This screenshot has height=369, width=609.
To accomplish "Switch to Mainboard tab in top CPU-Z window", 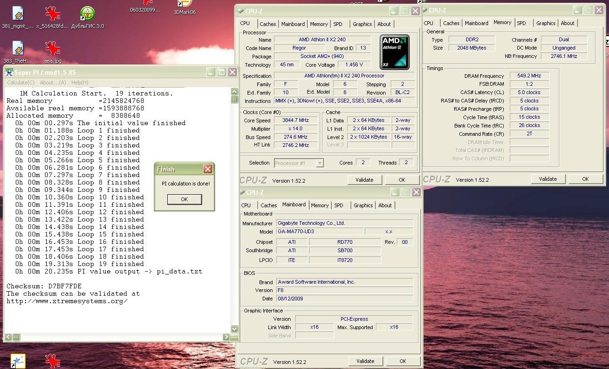I will point(293,24).
